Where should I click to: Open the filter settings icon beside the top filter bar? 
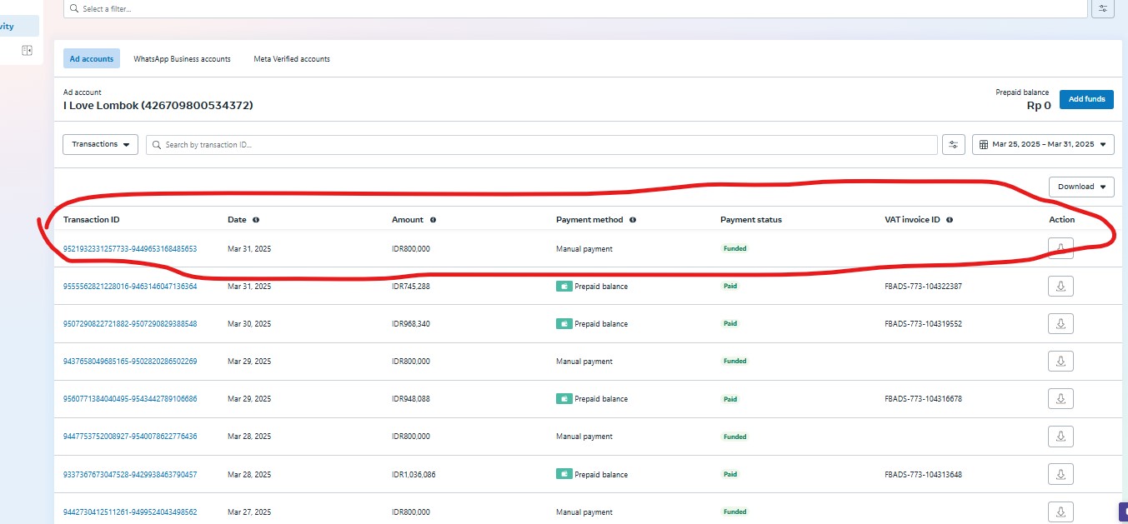coord(1103,8)
